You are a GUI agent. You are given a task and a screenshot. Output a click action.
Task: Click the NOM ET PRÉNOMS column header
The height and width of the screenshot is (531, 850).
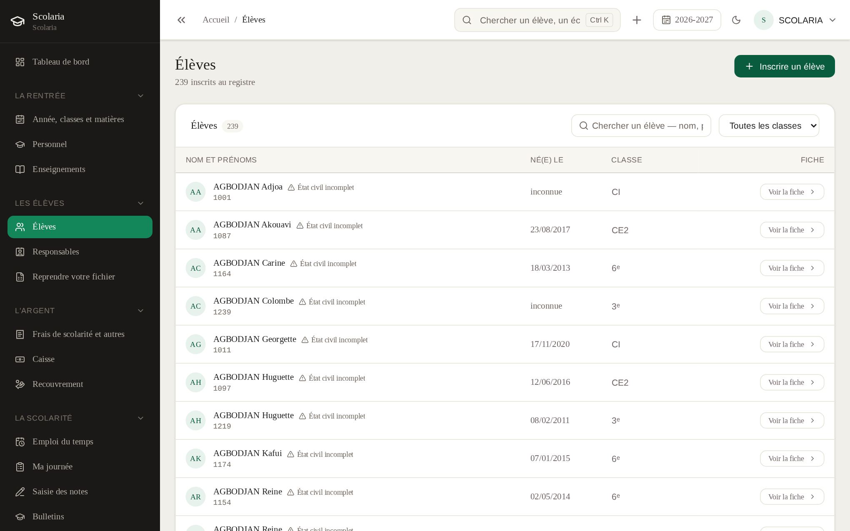pyautogui.click(x=221, y=160)
